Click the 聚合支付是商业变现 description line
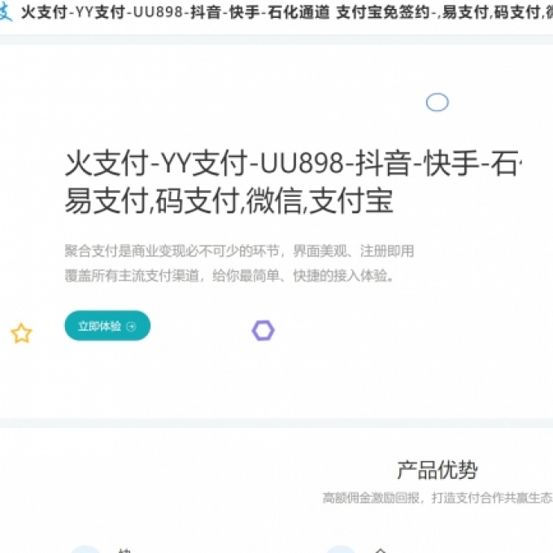The width and height of the screenshot is (553, 553). tap(239, 251)
